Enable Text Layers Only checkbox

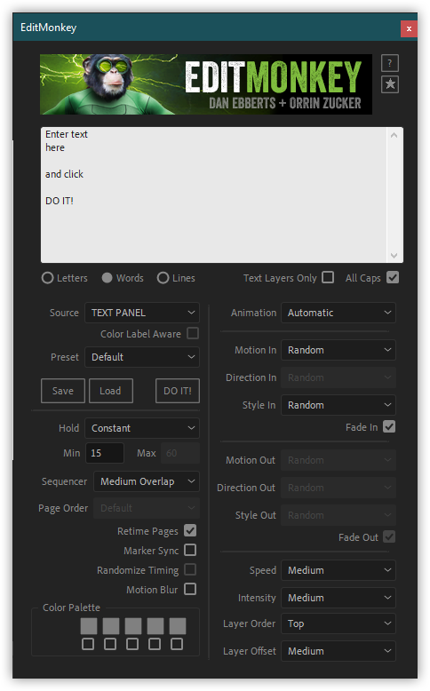328,277
